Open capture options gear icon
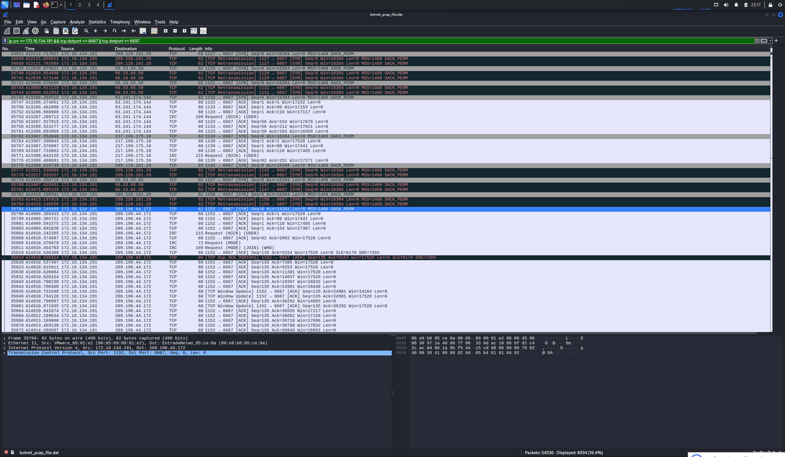 36,31
